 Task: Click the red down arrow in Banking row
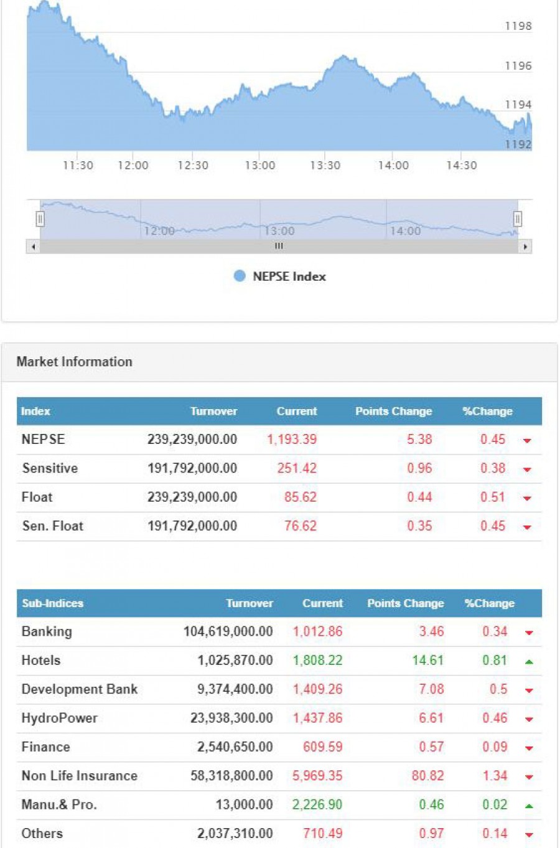pyautogui.click(x=529, y=633)
